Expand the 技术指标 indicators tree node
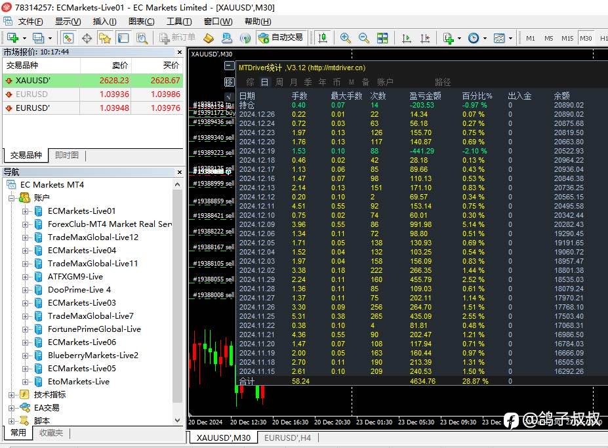608x448 pixels. pos(12,396)
